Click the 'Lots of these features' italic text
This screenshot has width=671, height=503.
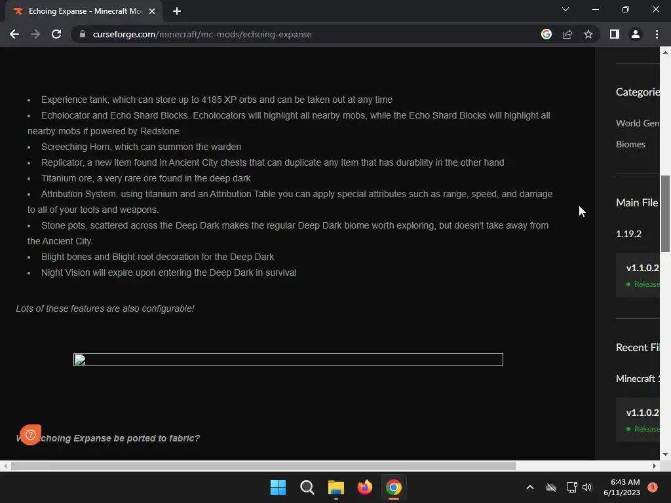pos(105,308)
